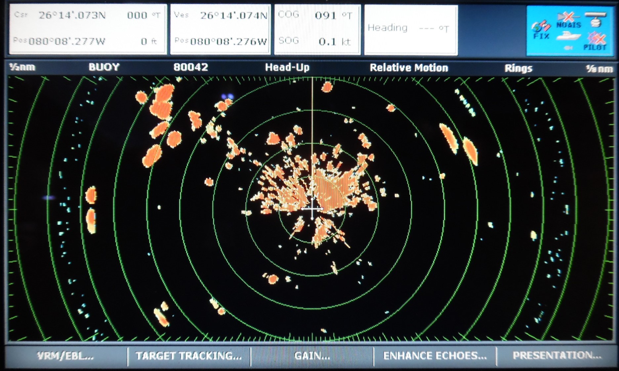Click the COG/SOG data box
This screenshot has height=371, width=619.
point(317,29)
